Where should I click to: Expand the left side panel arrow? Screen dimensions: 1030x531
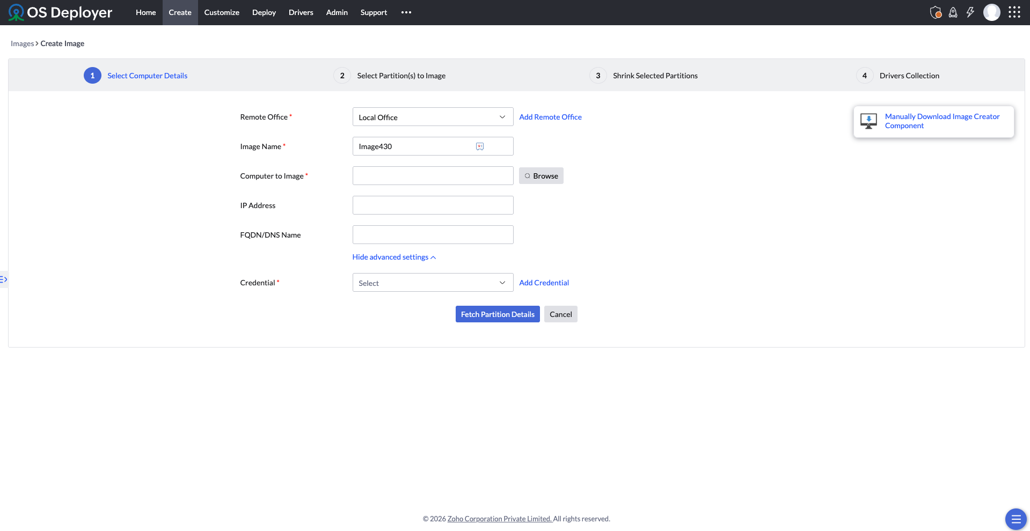(x=4, y=279)
